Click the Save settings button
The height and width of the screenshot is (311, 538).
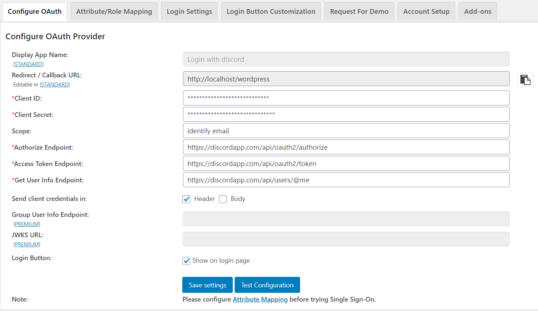tap(207, 284)
